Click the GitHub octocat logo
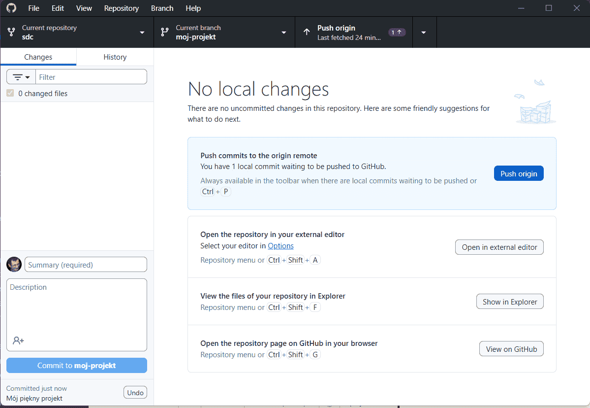 [11, 8]
